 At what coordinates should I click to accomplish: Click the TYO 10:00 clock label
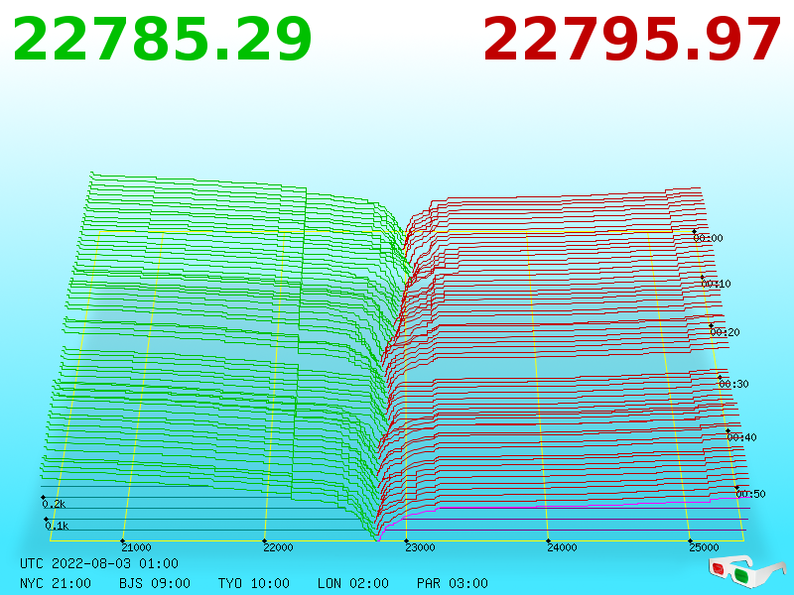pos(254,583)
